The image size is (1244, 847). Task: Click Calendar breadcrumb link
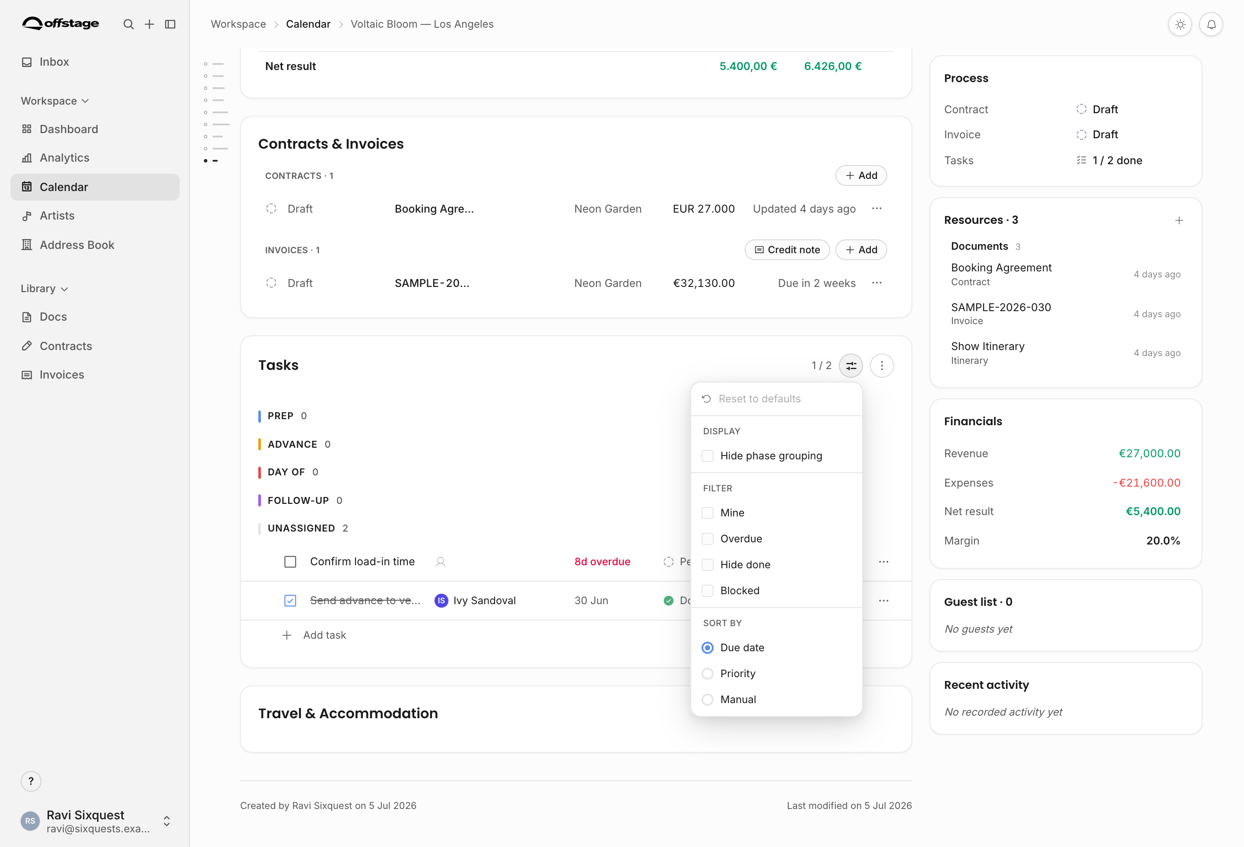coord(308,24)
